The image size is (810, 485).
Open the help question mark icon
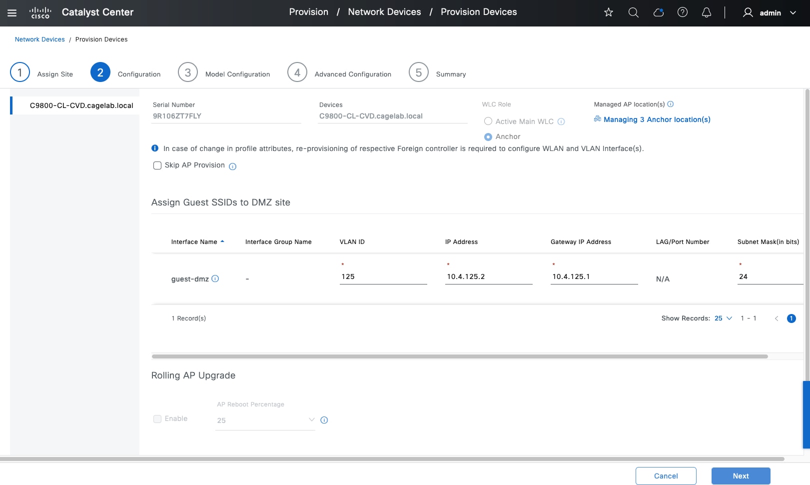pyautogui.click(x=682, y=12)
